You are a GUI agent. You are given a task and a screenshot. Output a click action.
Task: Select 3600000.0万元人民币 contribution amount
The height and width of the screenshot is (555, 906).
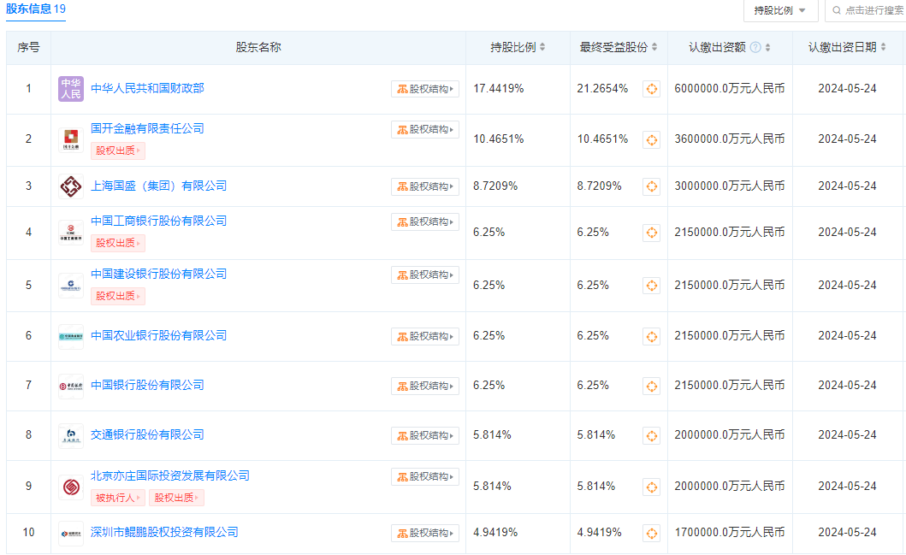(x=730, y=139)
